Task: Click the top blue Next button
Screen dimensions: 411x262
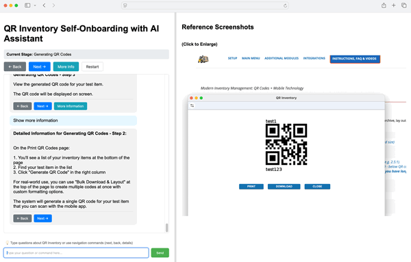Action: click(x=40, y=67)
